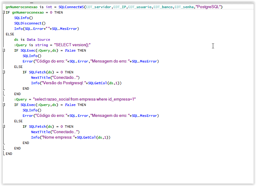Click SQLGetCol in the Nome empresa line
Screen dimensions: 256x186
pos(86,137)
